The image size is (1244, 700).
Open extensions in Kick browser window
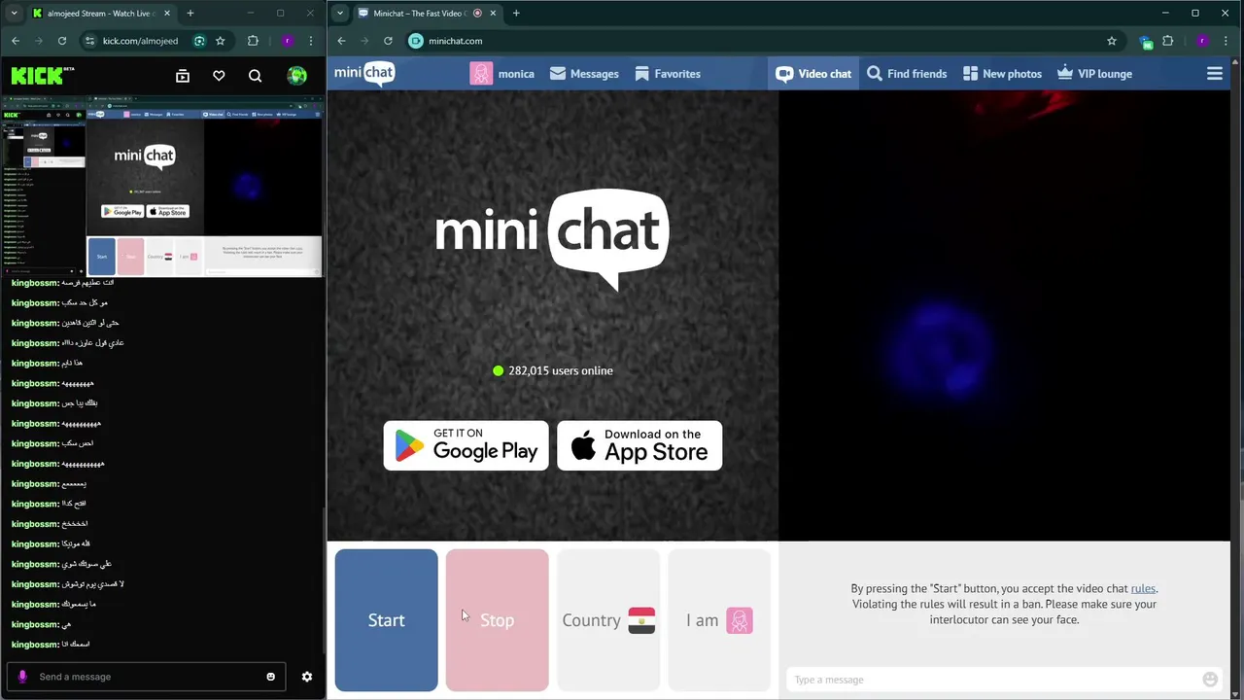pos(254,41)
